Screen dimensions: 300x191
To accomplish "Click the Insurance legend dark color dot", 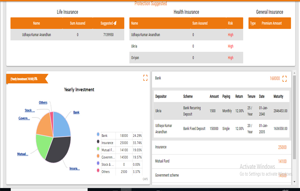I will click(x=98, y=142).
